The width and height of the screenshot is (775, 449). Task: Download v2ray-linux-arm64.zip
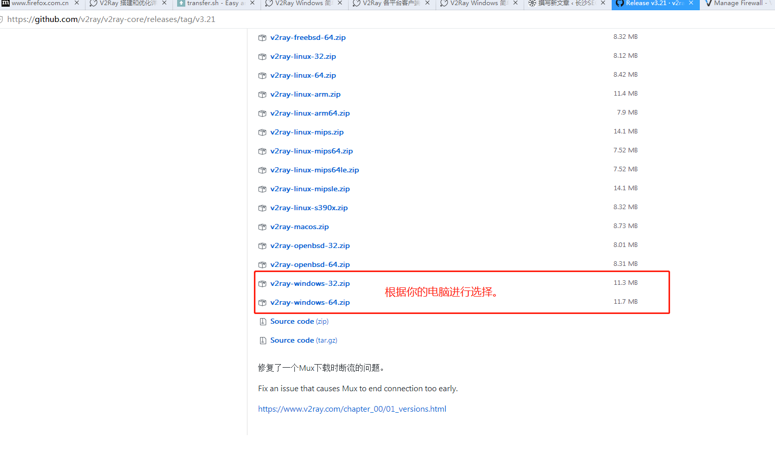coord(310,113)
